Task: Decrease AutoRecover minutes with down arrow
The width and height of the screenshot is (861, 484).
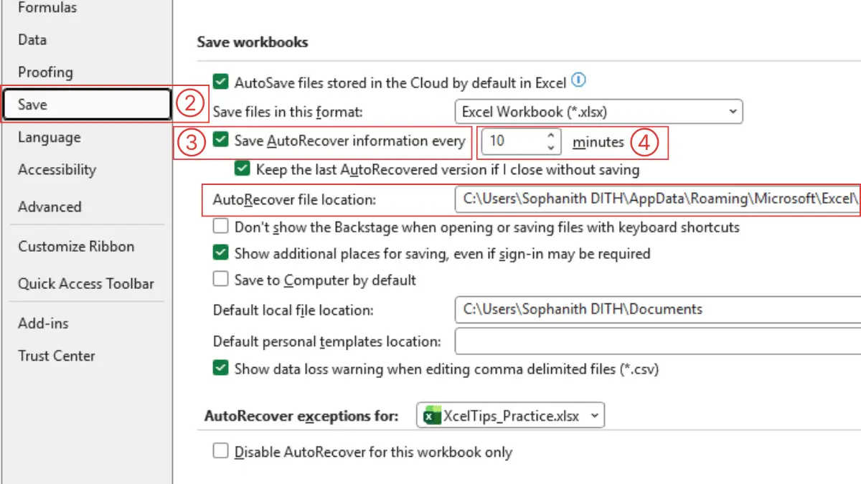Action: tap(550, 147)
